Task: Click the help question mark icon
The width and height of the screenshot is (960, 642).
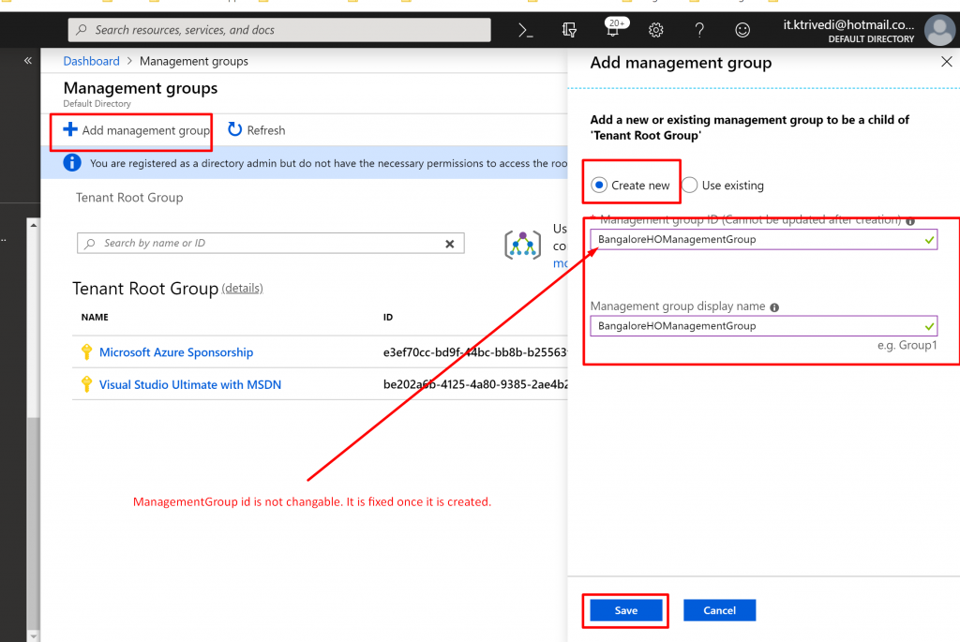Action: pyautogui.click(x=699, y=30)
